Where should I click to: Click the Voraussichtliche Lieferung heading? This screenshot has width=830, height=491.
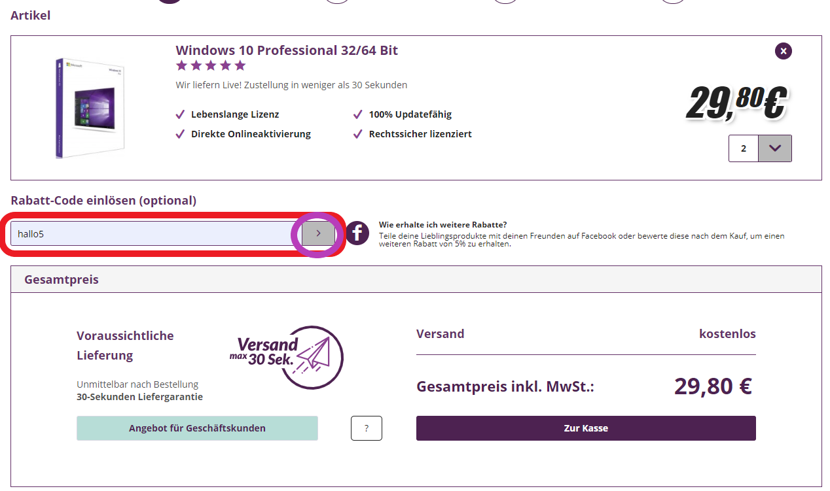pyautogui.click(x=125, y=346)
